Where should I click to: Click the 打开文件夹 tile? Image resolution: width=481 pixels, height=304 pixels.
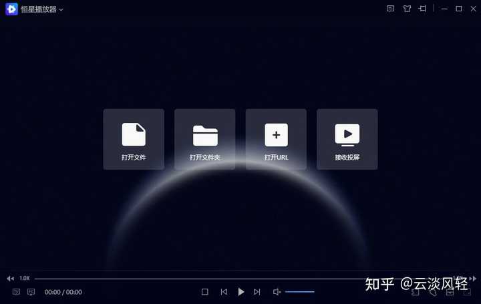[x=205, y=139]
